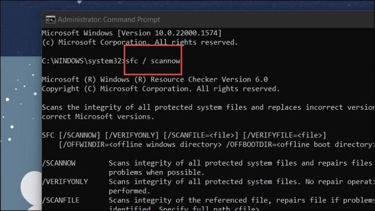Click the 'C:\WINDOWS\system32>' prompt path
This screenshot has width=375, height=211.
[x=84, y=61]
